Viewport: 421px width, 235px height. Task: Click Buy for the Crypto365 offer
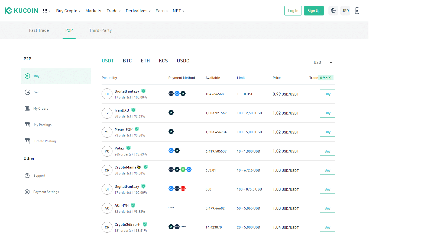pyautogui.click(x=328, y=227)
